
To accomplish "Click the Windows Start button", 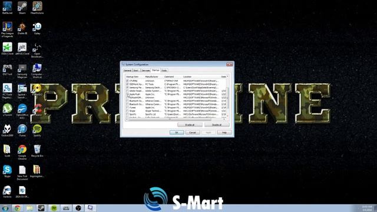I will point(5,208).
